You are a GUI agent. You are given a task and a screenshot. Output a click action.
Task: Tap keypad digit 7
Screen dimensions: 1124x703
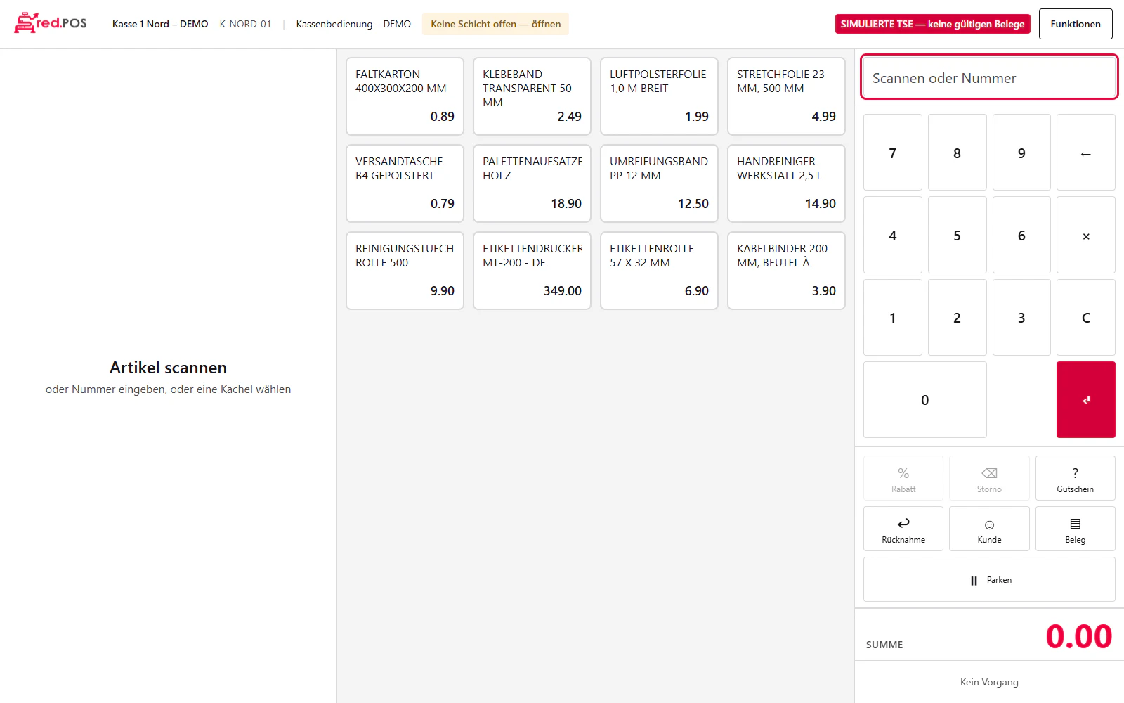pos(892,153)
